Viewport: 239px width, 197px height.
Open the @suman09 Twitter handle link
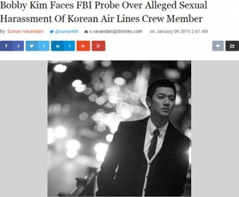(67, 31)
